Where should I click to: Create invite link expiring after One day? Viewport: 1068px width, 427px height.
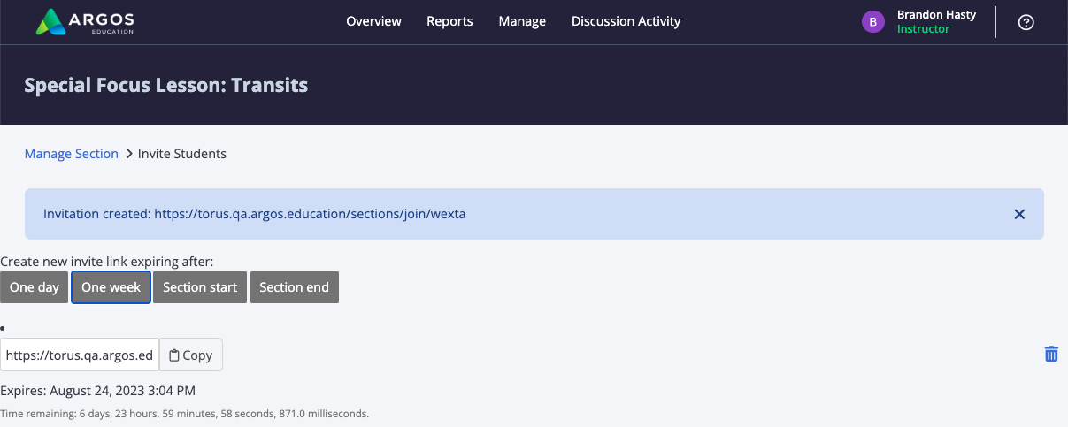click(35, 287)
